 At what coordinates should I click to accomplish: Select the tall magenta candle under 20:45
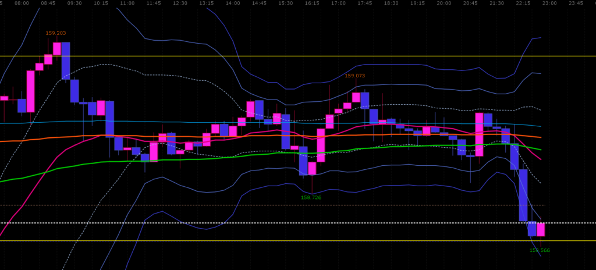(479, 134)
